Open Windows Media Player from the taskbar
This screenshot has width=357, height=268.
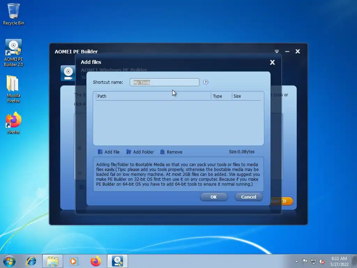74,261
